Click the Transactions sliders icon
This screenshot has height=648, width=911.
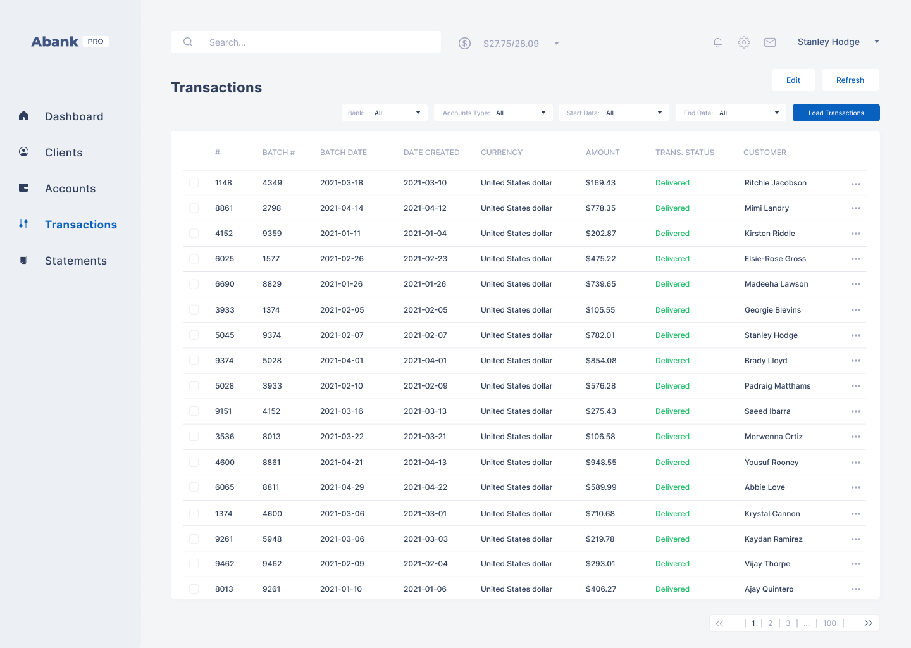(24, 224)
